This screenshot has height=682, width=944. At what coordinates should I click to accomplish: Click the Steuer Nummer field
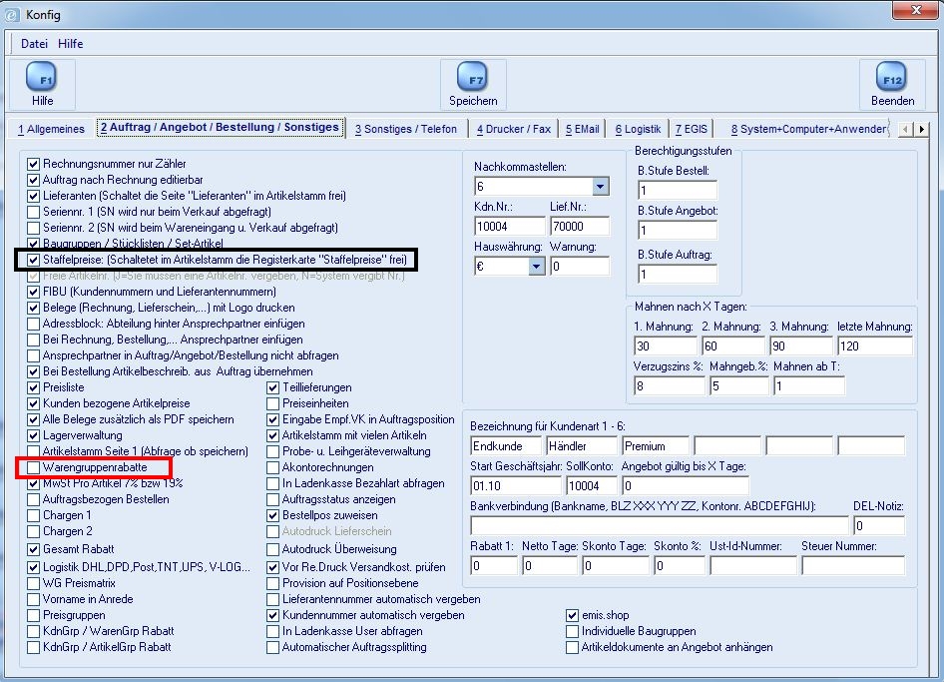pos(853,565)
